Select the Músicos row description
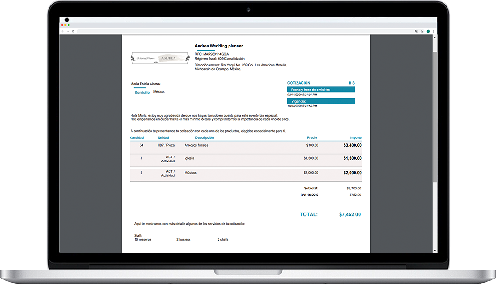Viewport: 496px width, 284px height. pyautogui.click(x=190, y=173)
